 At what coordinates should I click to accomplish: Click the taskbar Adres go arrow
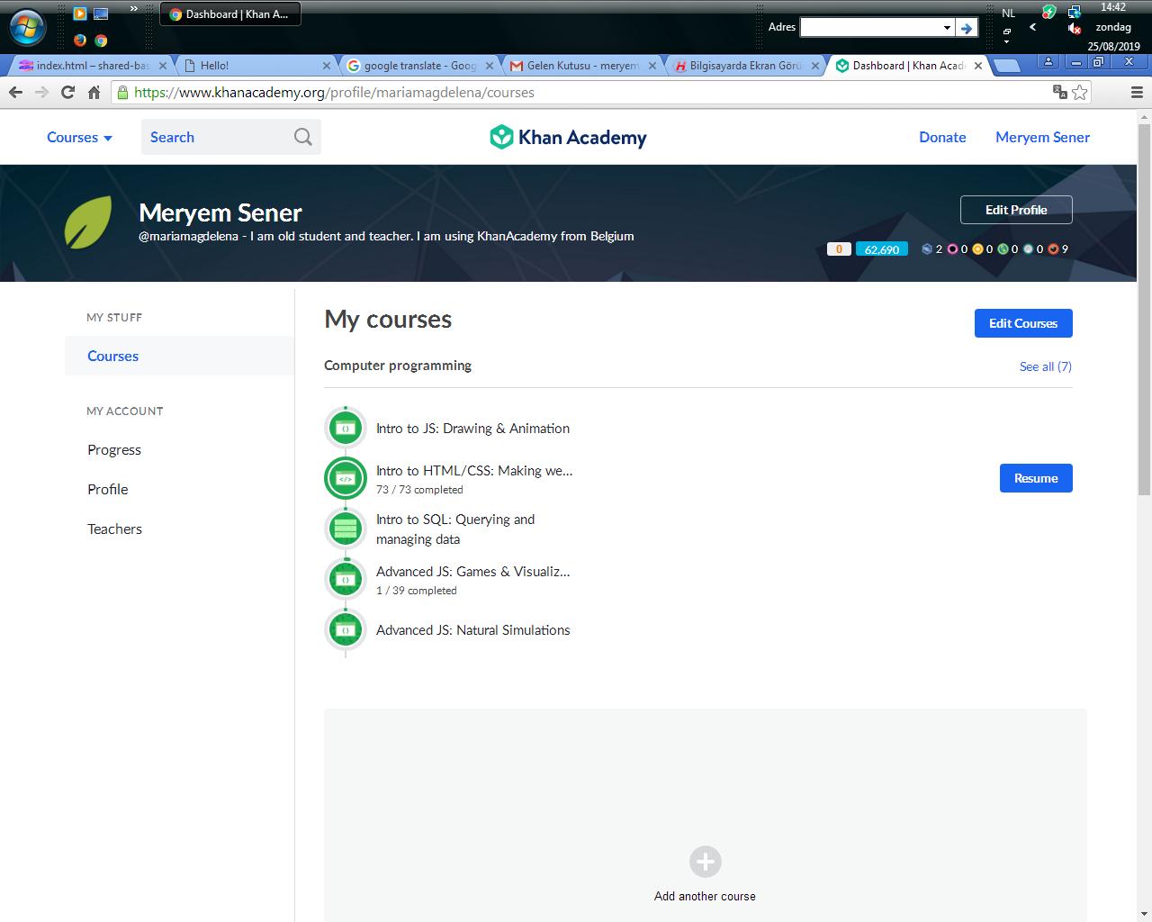[967, 28]
